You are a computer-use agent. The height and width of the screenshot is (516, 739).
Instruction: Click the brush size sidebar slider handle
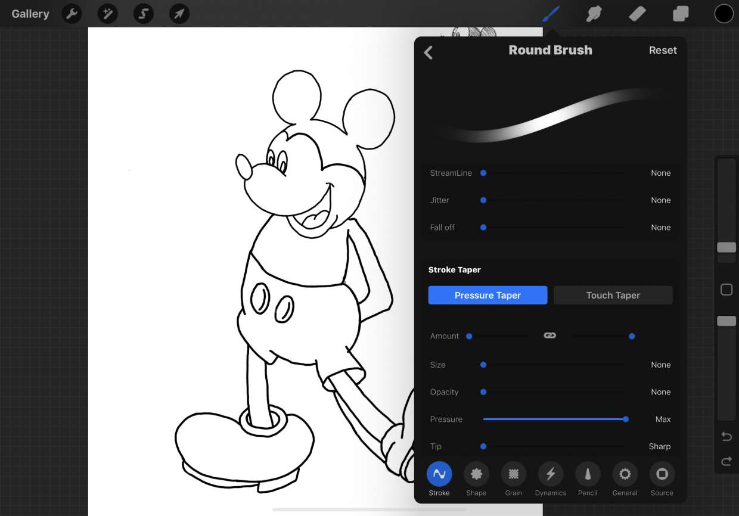point(726,247)
